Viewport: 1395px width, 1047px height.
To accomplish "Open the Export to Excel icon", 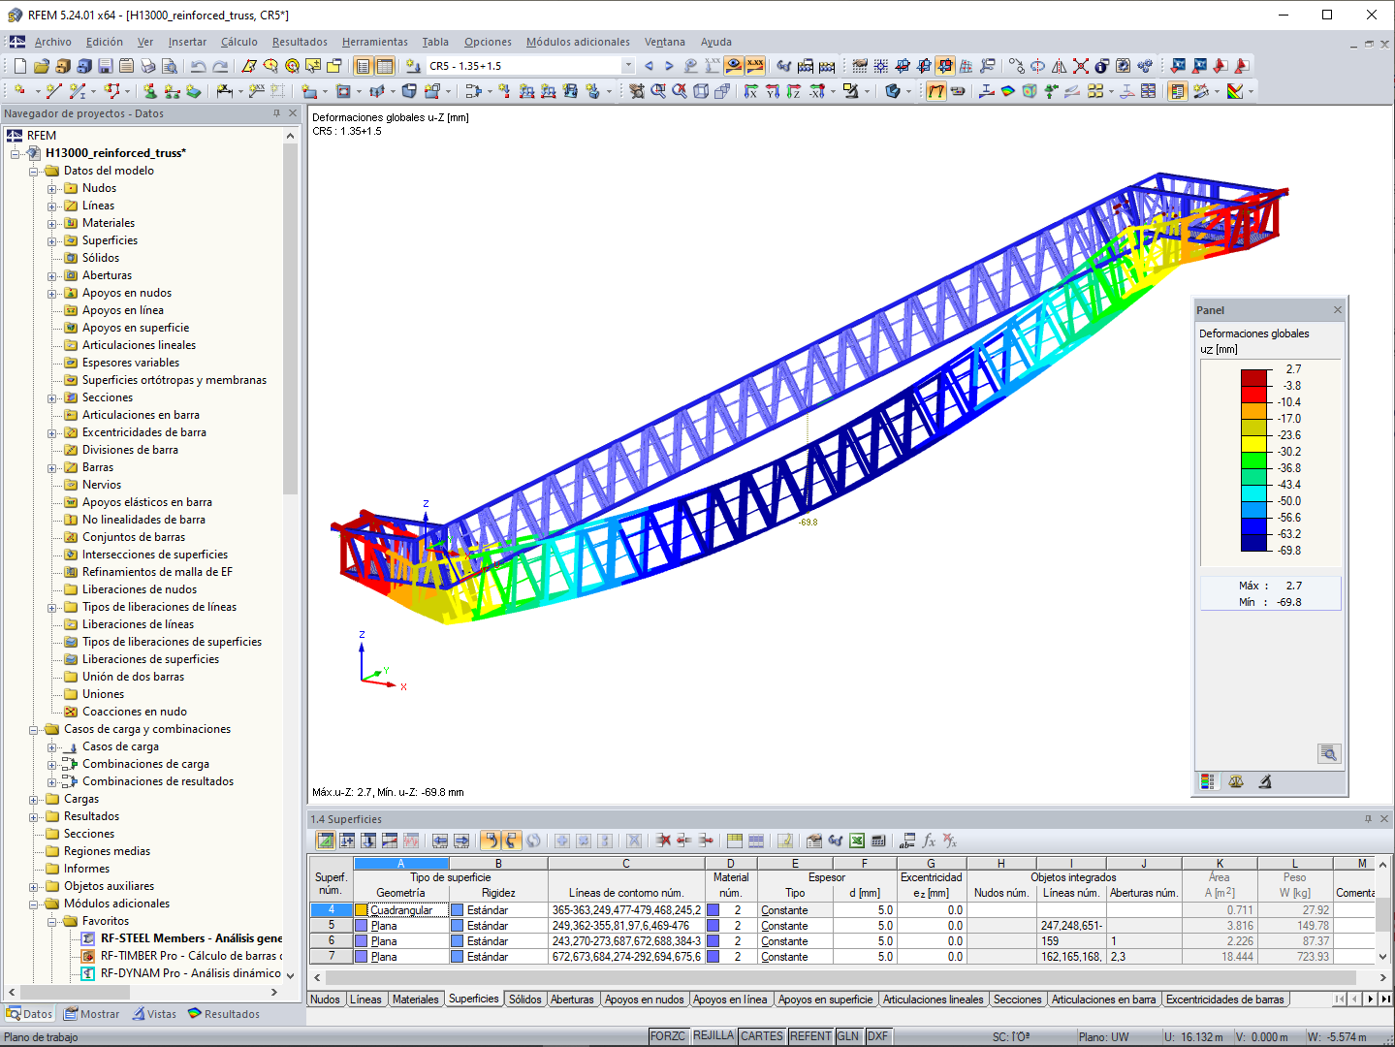I will [x=856, y=841].
